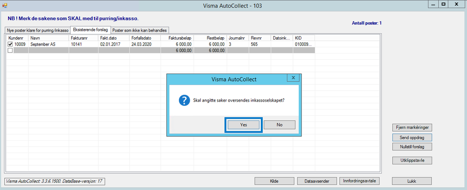Click the Fakturabeløp column header
Viewport: 467px width, 190px height.
click(x=177, y=38)
